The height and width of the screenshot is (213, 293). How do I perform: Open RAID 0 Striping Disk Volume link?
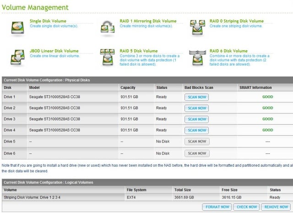pos(237,21)
